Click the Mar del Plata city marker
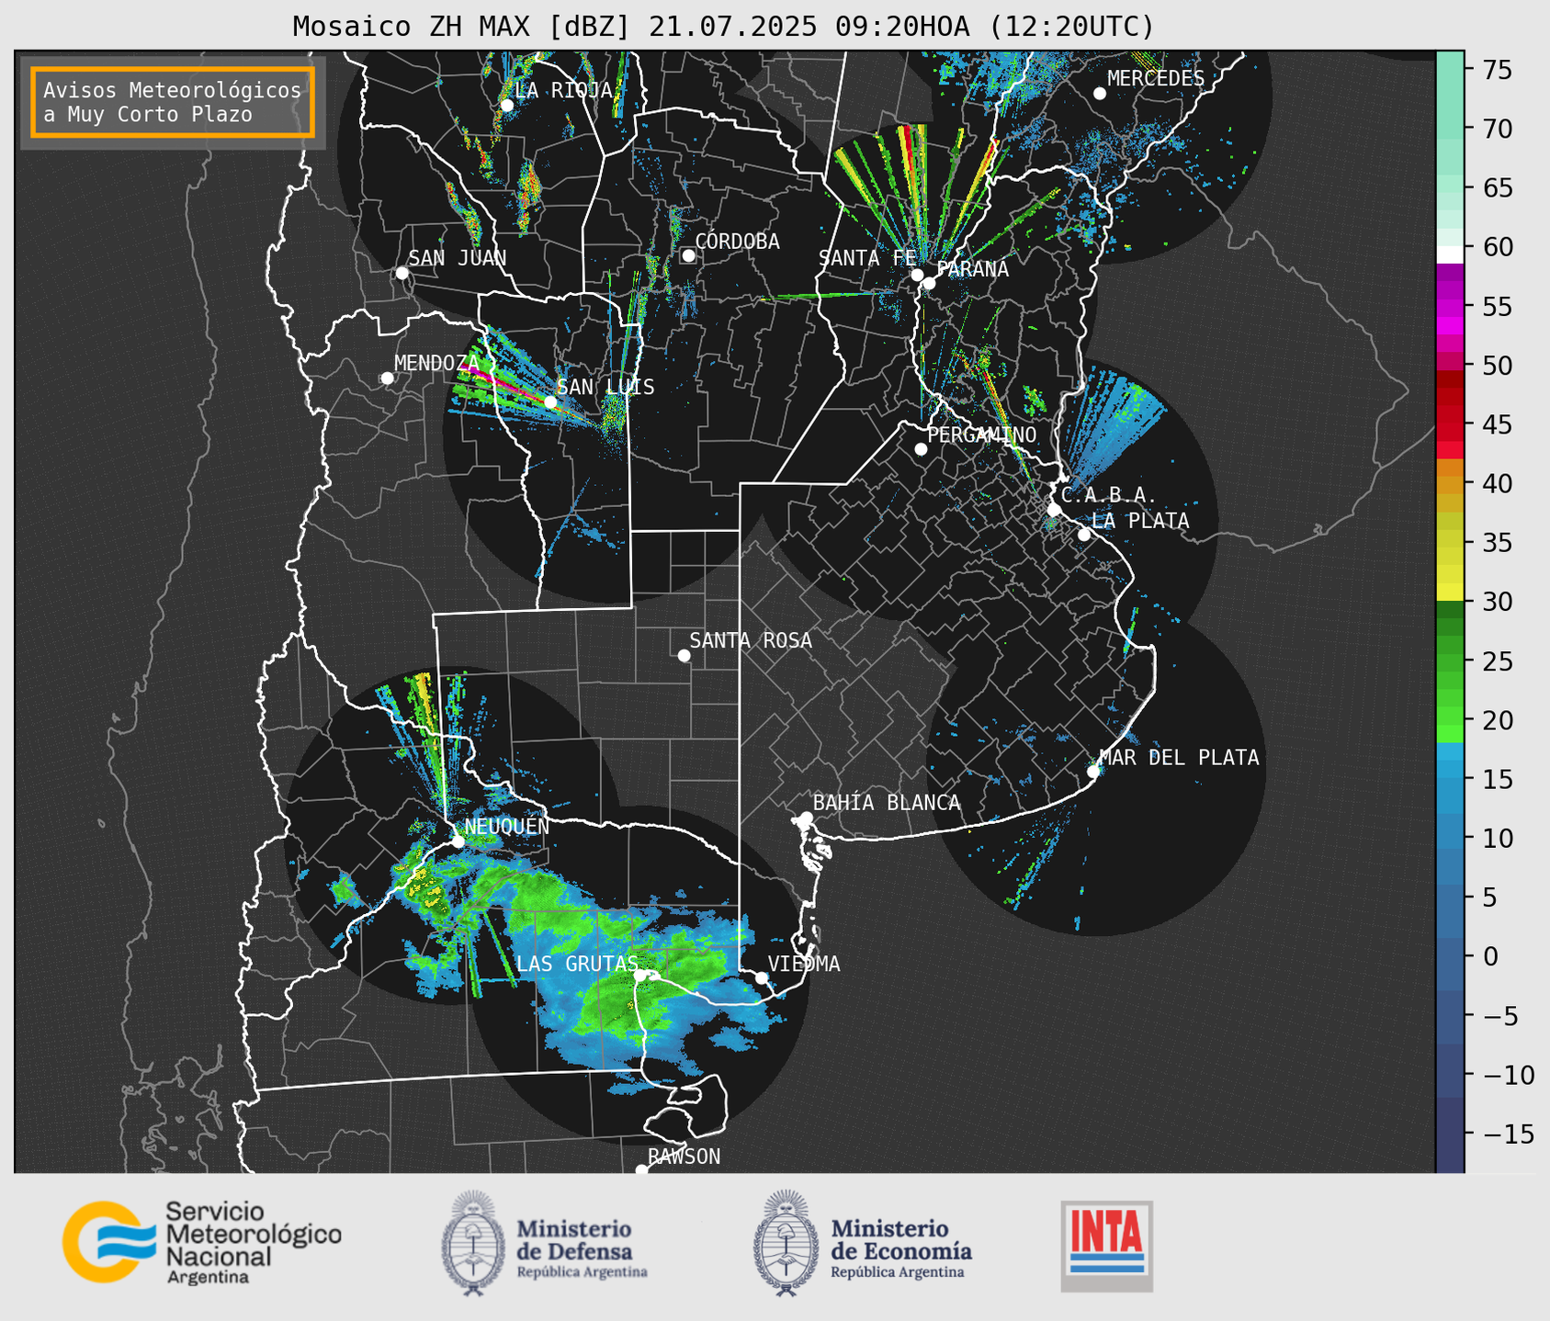Image resolution: width=1550 pixels, height=1321 pixels. (1093, 772)
